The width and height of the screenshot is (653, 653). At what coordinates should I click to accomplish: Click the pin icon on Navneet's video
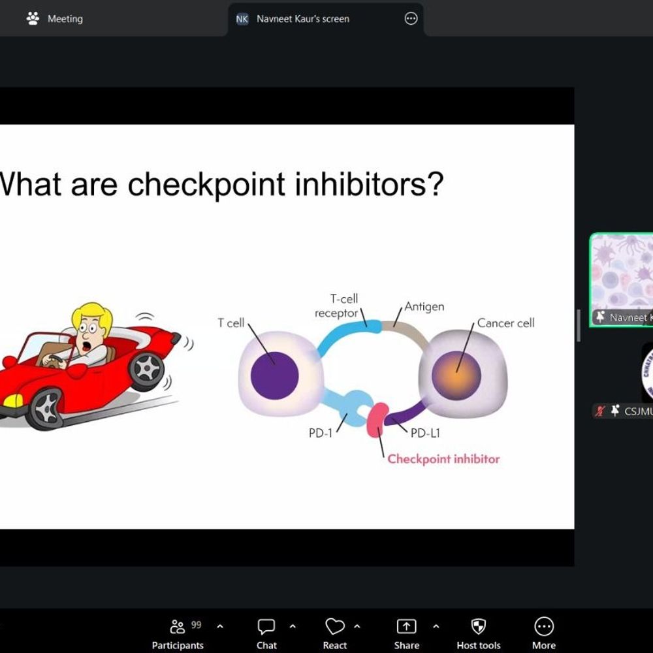coord(600,317)
